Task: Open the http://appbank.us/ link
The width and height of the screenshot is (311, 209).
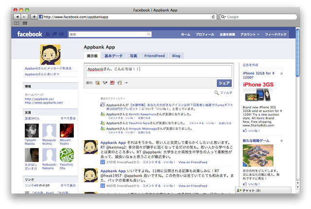Action: point(39,99)
